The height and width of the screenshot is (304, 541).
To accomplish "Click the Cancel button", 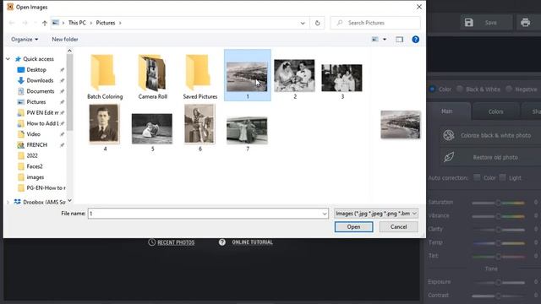I will [398, 227].
